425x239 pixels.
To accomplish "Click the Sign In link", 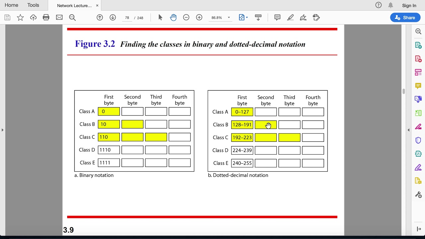I will point(409,5).
